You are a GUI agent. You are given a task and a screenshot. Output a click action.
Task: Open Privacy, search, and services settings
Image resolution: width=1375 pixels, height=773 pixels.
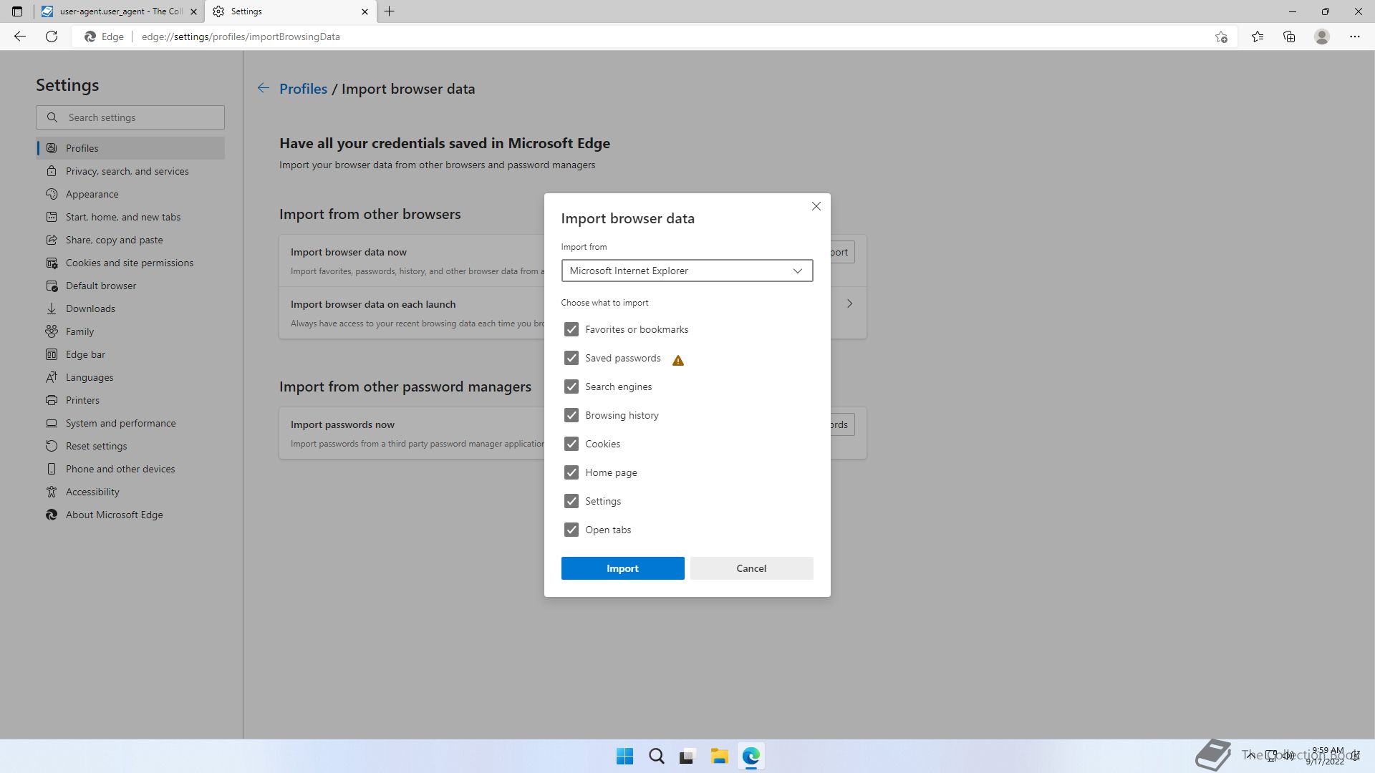[130, 171]
